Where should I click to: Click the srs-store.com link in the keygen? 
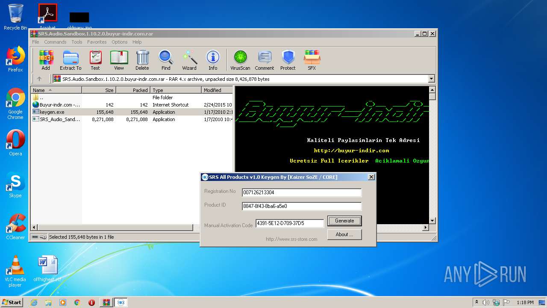click(291, 239)
